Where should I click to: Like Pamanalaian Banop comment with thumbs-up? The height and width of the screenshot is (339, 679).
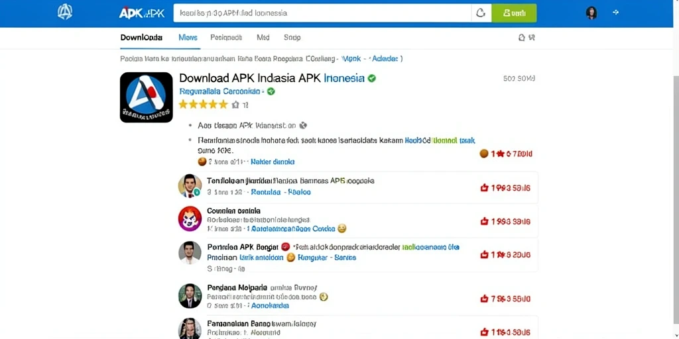click(x=484, y=332)
